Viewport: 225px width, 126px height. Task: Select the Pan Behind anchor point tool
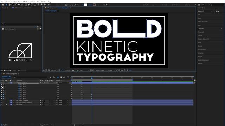pos(22,5)
